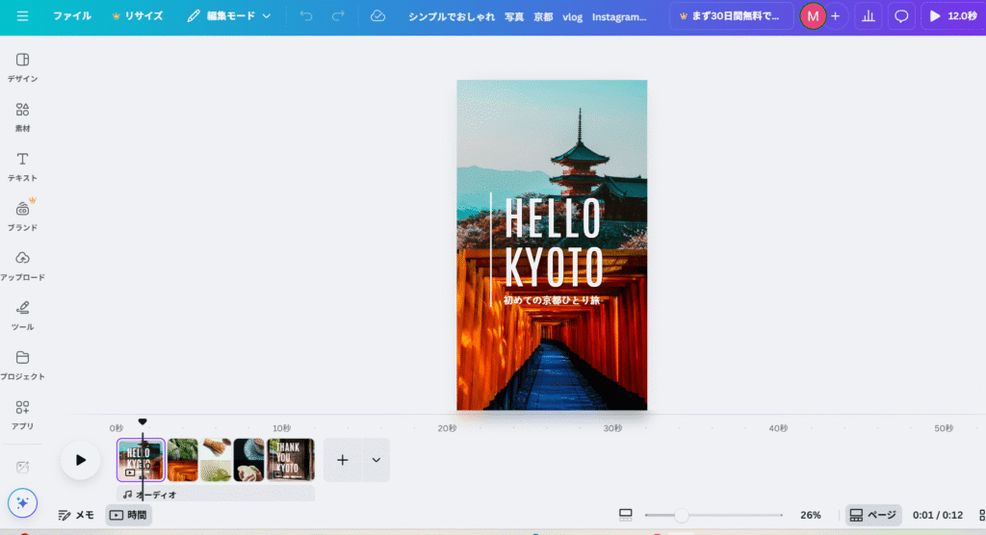Image resolution: width=986 pixels, height=535 pixels.
Task: Play the timeline video
Action: click(x=81, y=460)
